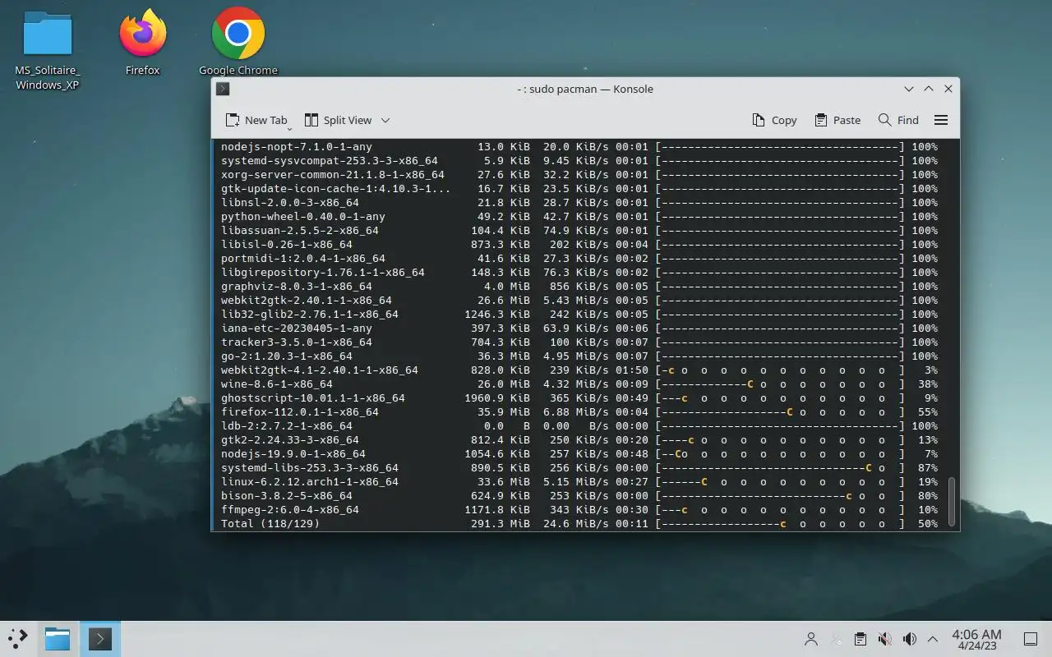Viewport: 1052px width, 657px height.
Task: Click the text 'libgirepository-1.76.1-1-x86_64'
Action: coord(323,273)
